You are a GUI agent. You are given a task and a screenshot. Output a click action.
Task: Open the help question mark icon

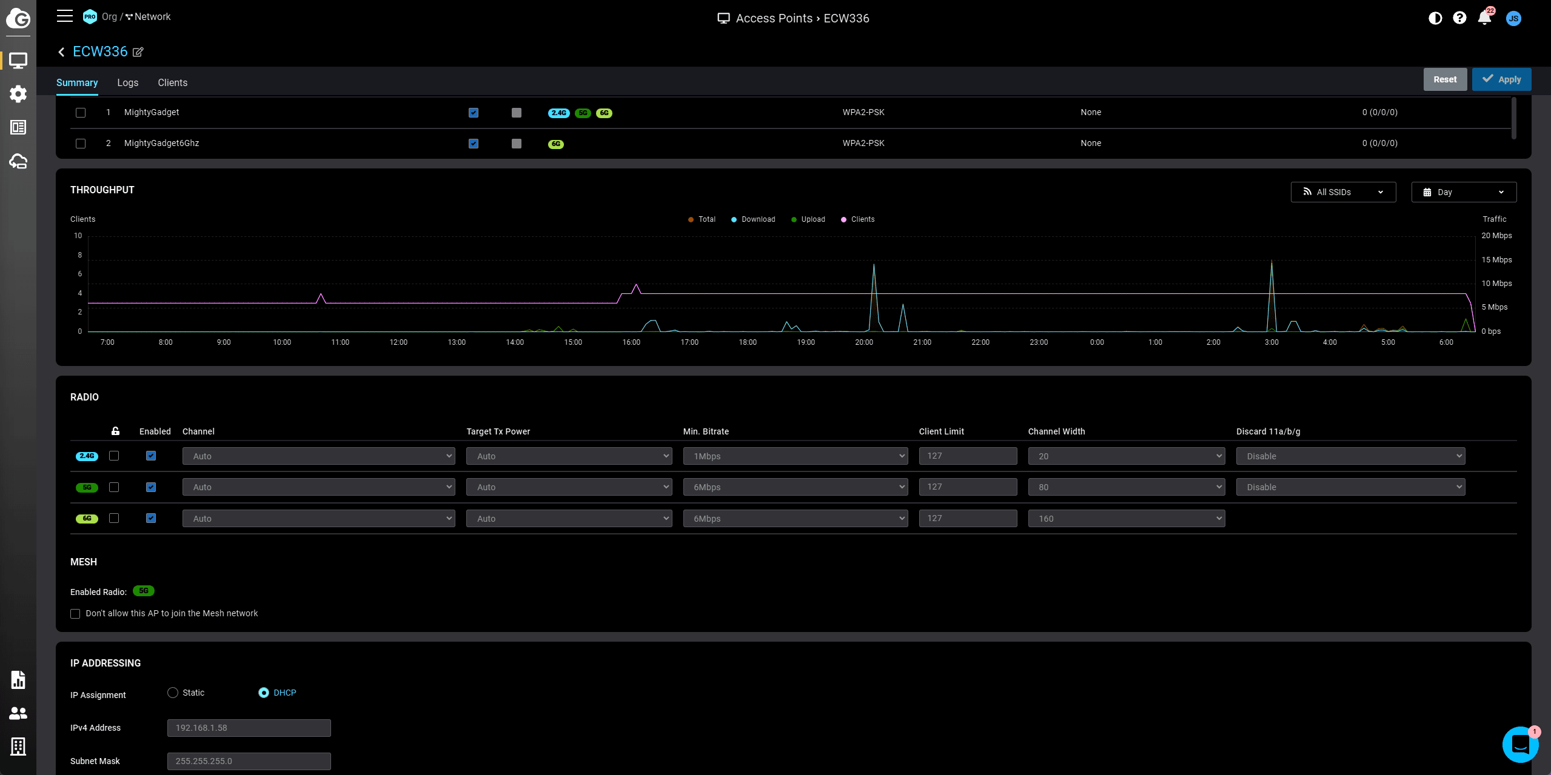[1459, 18]
